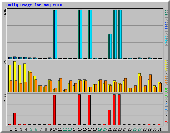The image size is (170, 133).
Task: Click the red 'kB F' legend label
Action: point(166,121)
